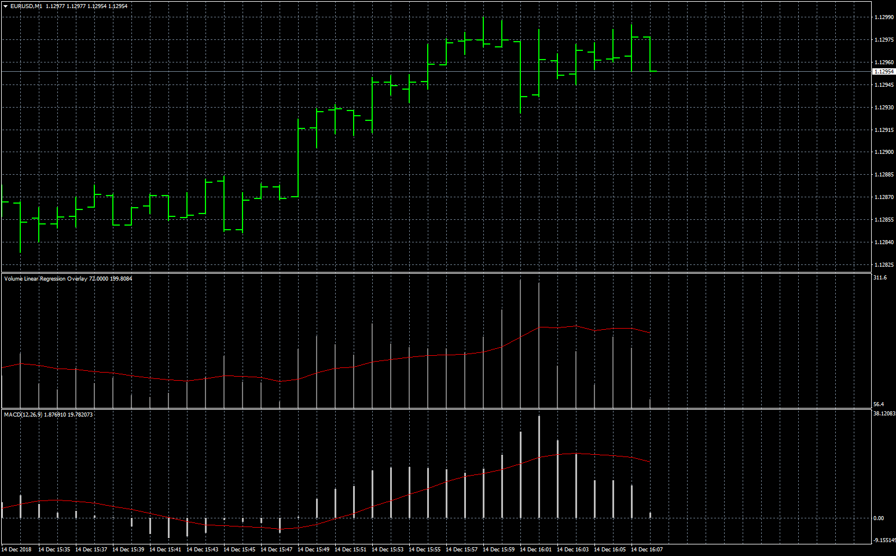The width and height of the screenshot is (896, 556).
Task: Click the 1.12915 price axis label
Action: click(884, 130)
